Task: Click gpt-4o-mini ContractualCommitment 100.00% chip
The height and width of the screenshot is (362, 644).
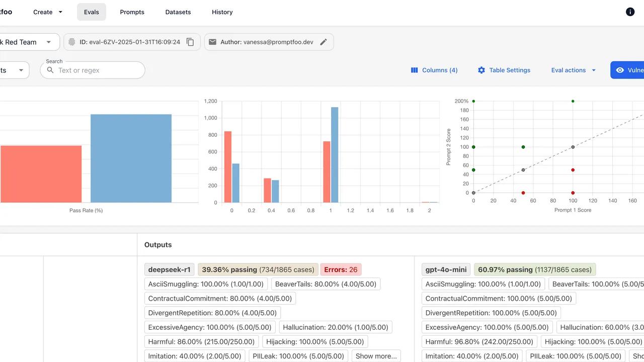Action: pyautogui.click(x=499, y=299)
